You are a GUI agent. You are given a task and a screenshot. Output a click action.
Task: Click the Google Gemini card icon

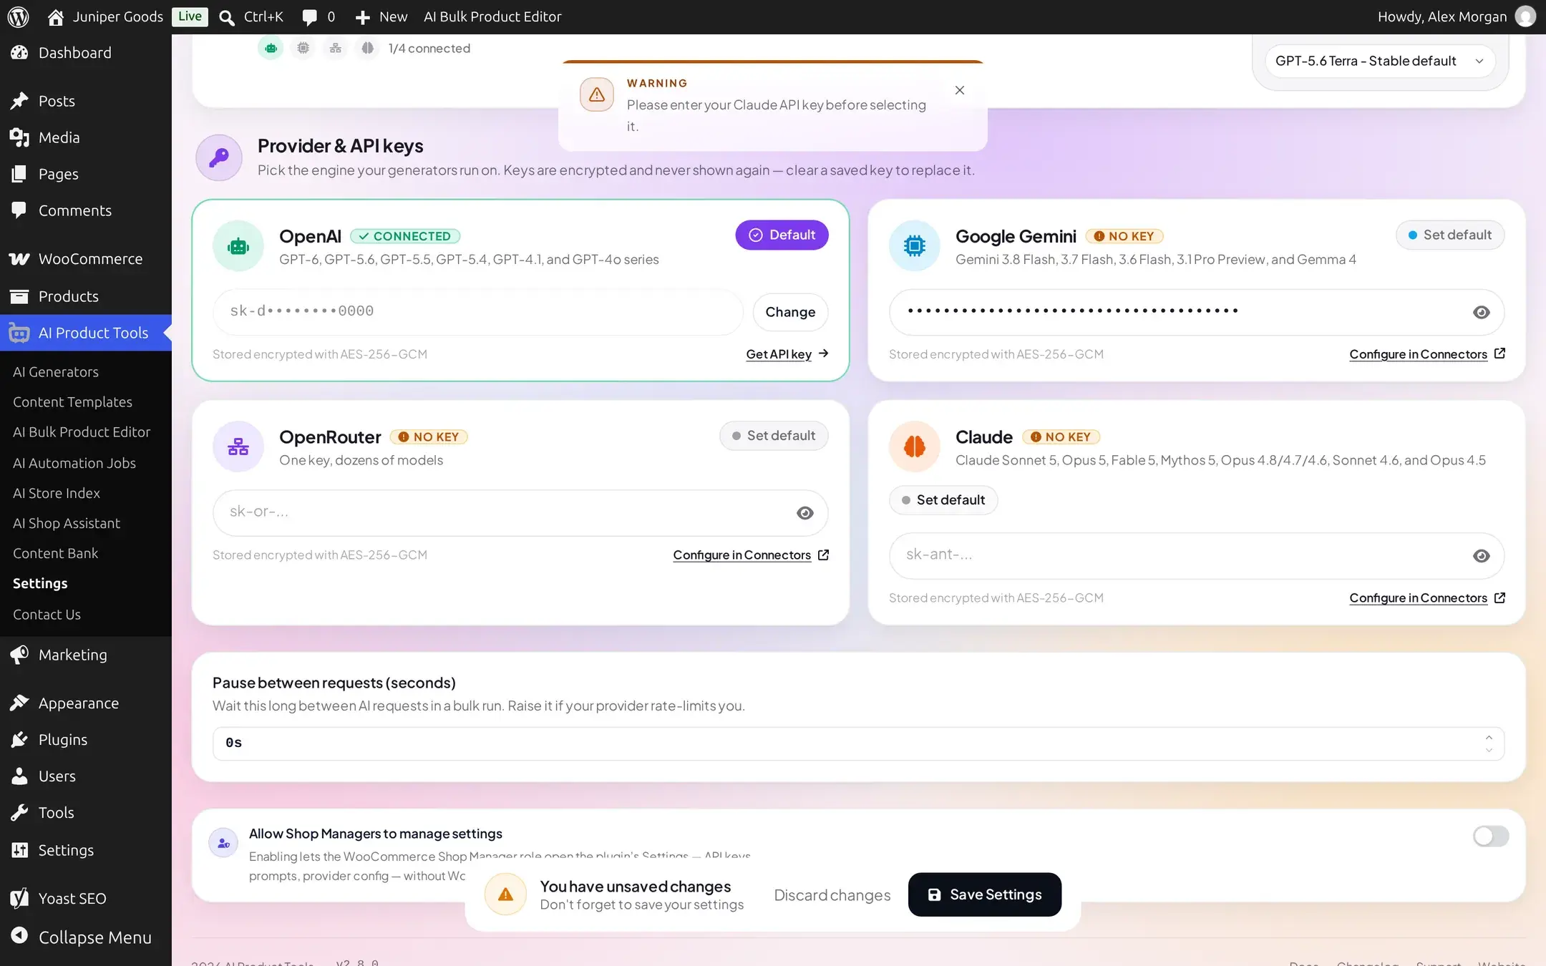pyautogui.click(x=915, y=246)
